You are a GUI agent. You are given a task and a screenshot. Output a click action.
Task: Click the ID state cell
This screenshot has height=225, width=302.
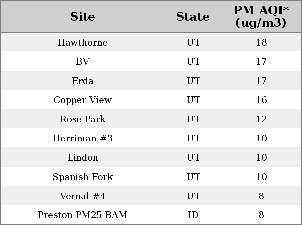[193, 215]
